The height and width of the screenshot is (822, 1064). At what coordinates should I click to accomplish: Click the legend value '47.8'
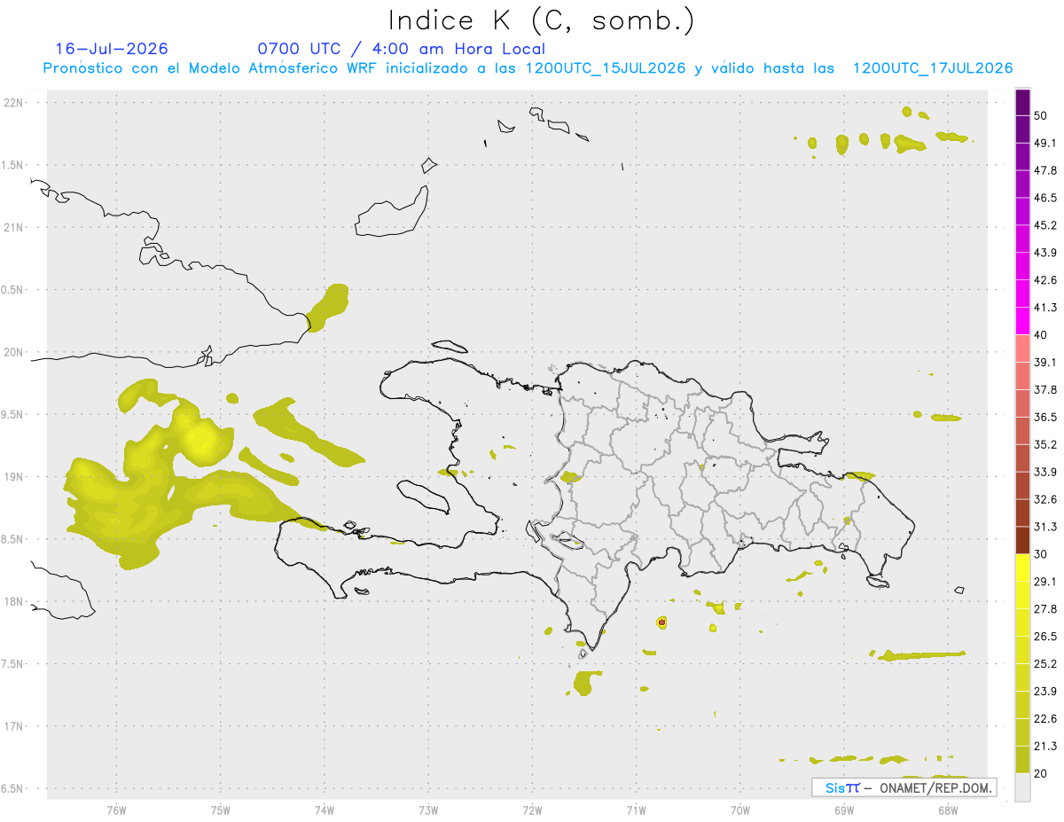[x=1045, y=170]
